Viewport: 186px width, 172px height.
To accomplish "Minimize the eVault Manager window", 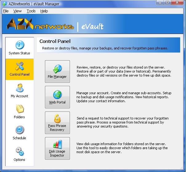I will pos(160,2).
